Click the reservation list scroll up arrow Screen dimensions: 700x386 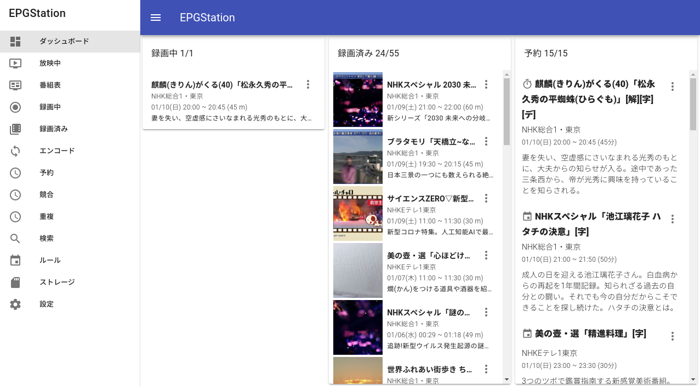693,74
